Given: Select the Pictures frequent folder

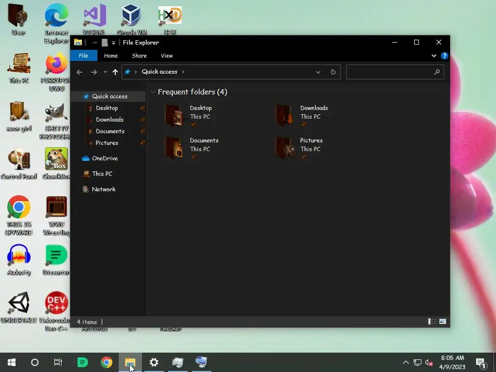Looking at the screenshot, I should click(x=299, y=148).
